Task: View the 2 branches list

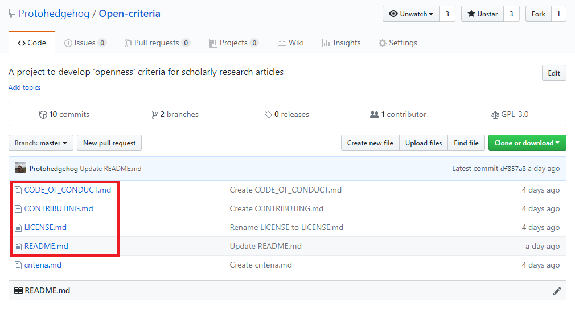Action: coord(175,115)
